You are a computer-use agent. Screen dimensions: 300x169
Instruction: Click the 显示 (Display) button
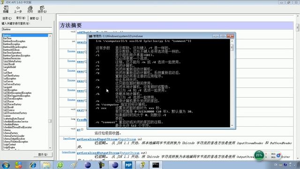[43, 154]
